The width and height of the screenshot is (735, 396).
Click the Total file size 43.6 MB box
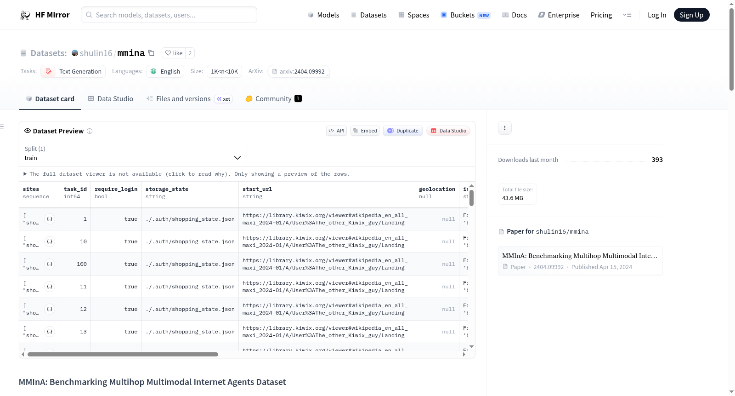point(517,194)
